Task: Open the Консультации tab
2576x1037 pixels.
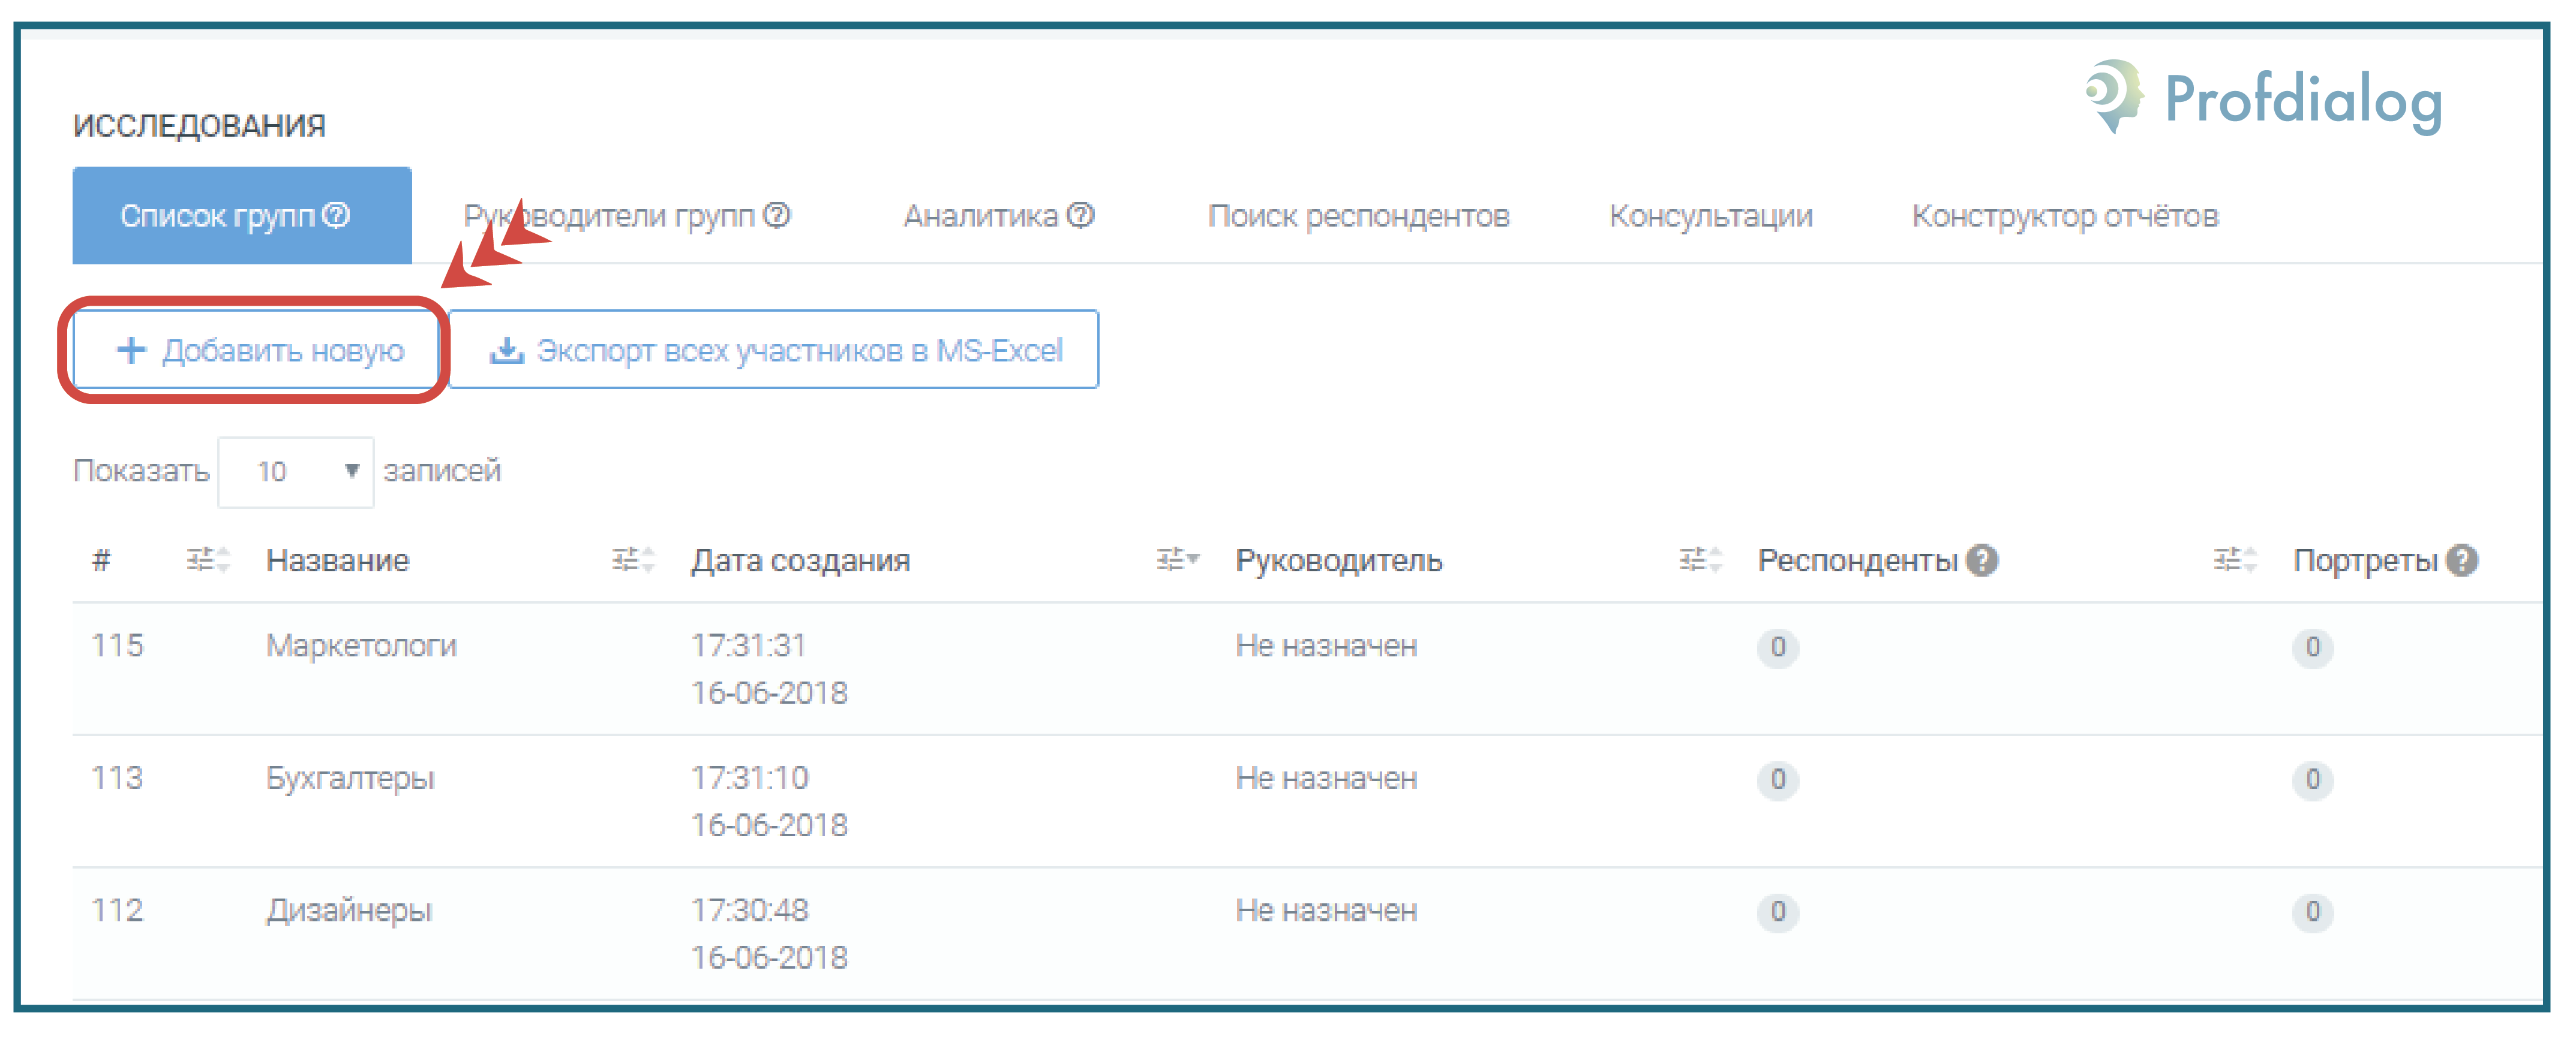Action: [1711, 216]
